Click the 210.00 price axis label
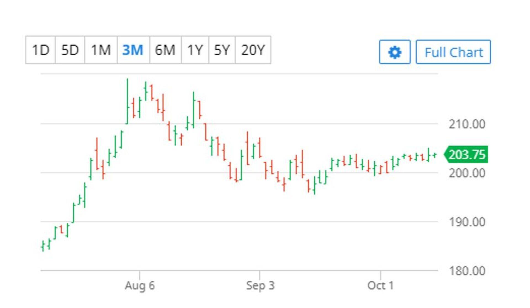530x308 pixels. [467, 124]
